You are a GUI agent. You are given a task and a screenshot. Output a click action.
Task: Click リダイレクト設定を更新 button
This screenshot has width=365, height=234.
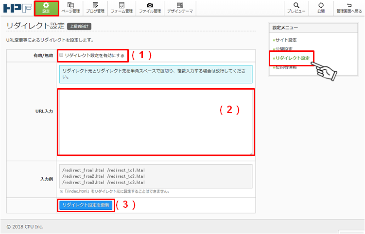click(86, 205)
